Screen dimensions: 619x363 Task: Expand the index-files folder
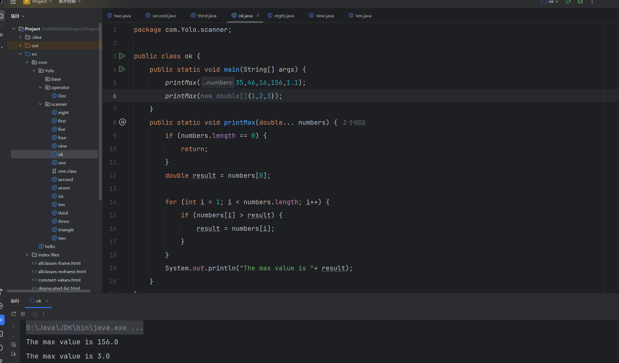27,255
